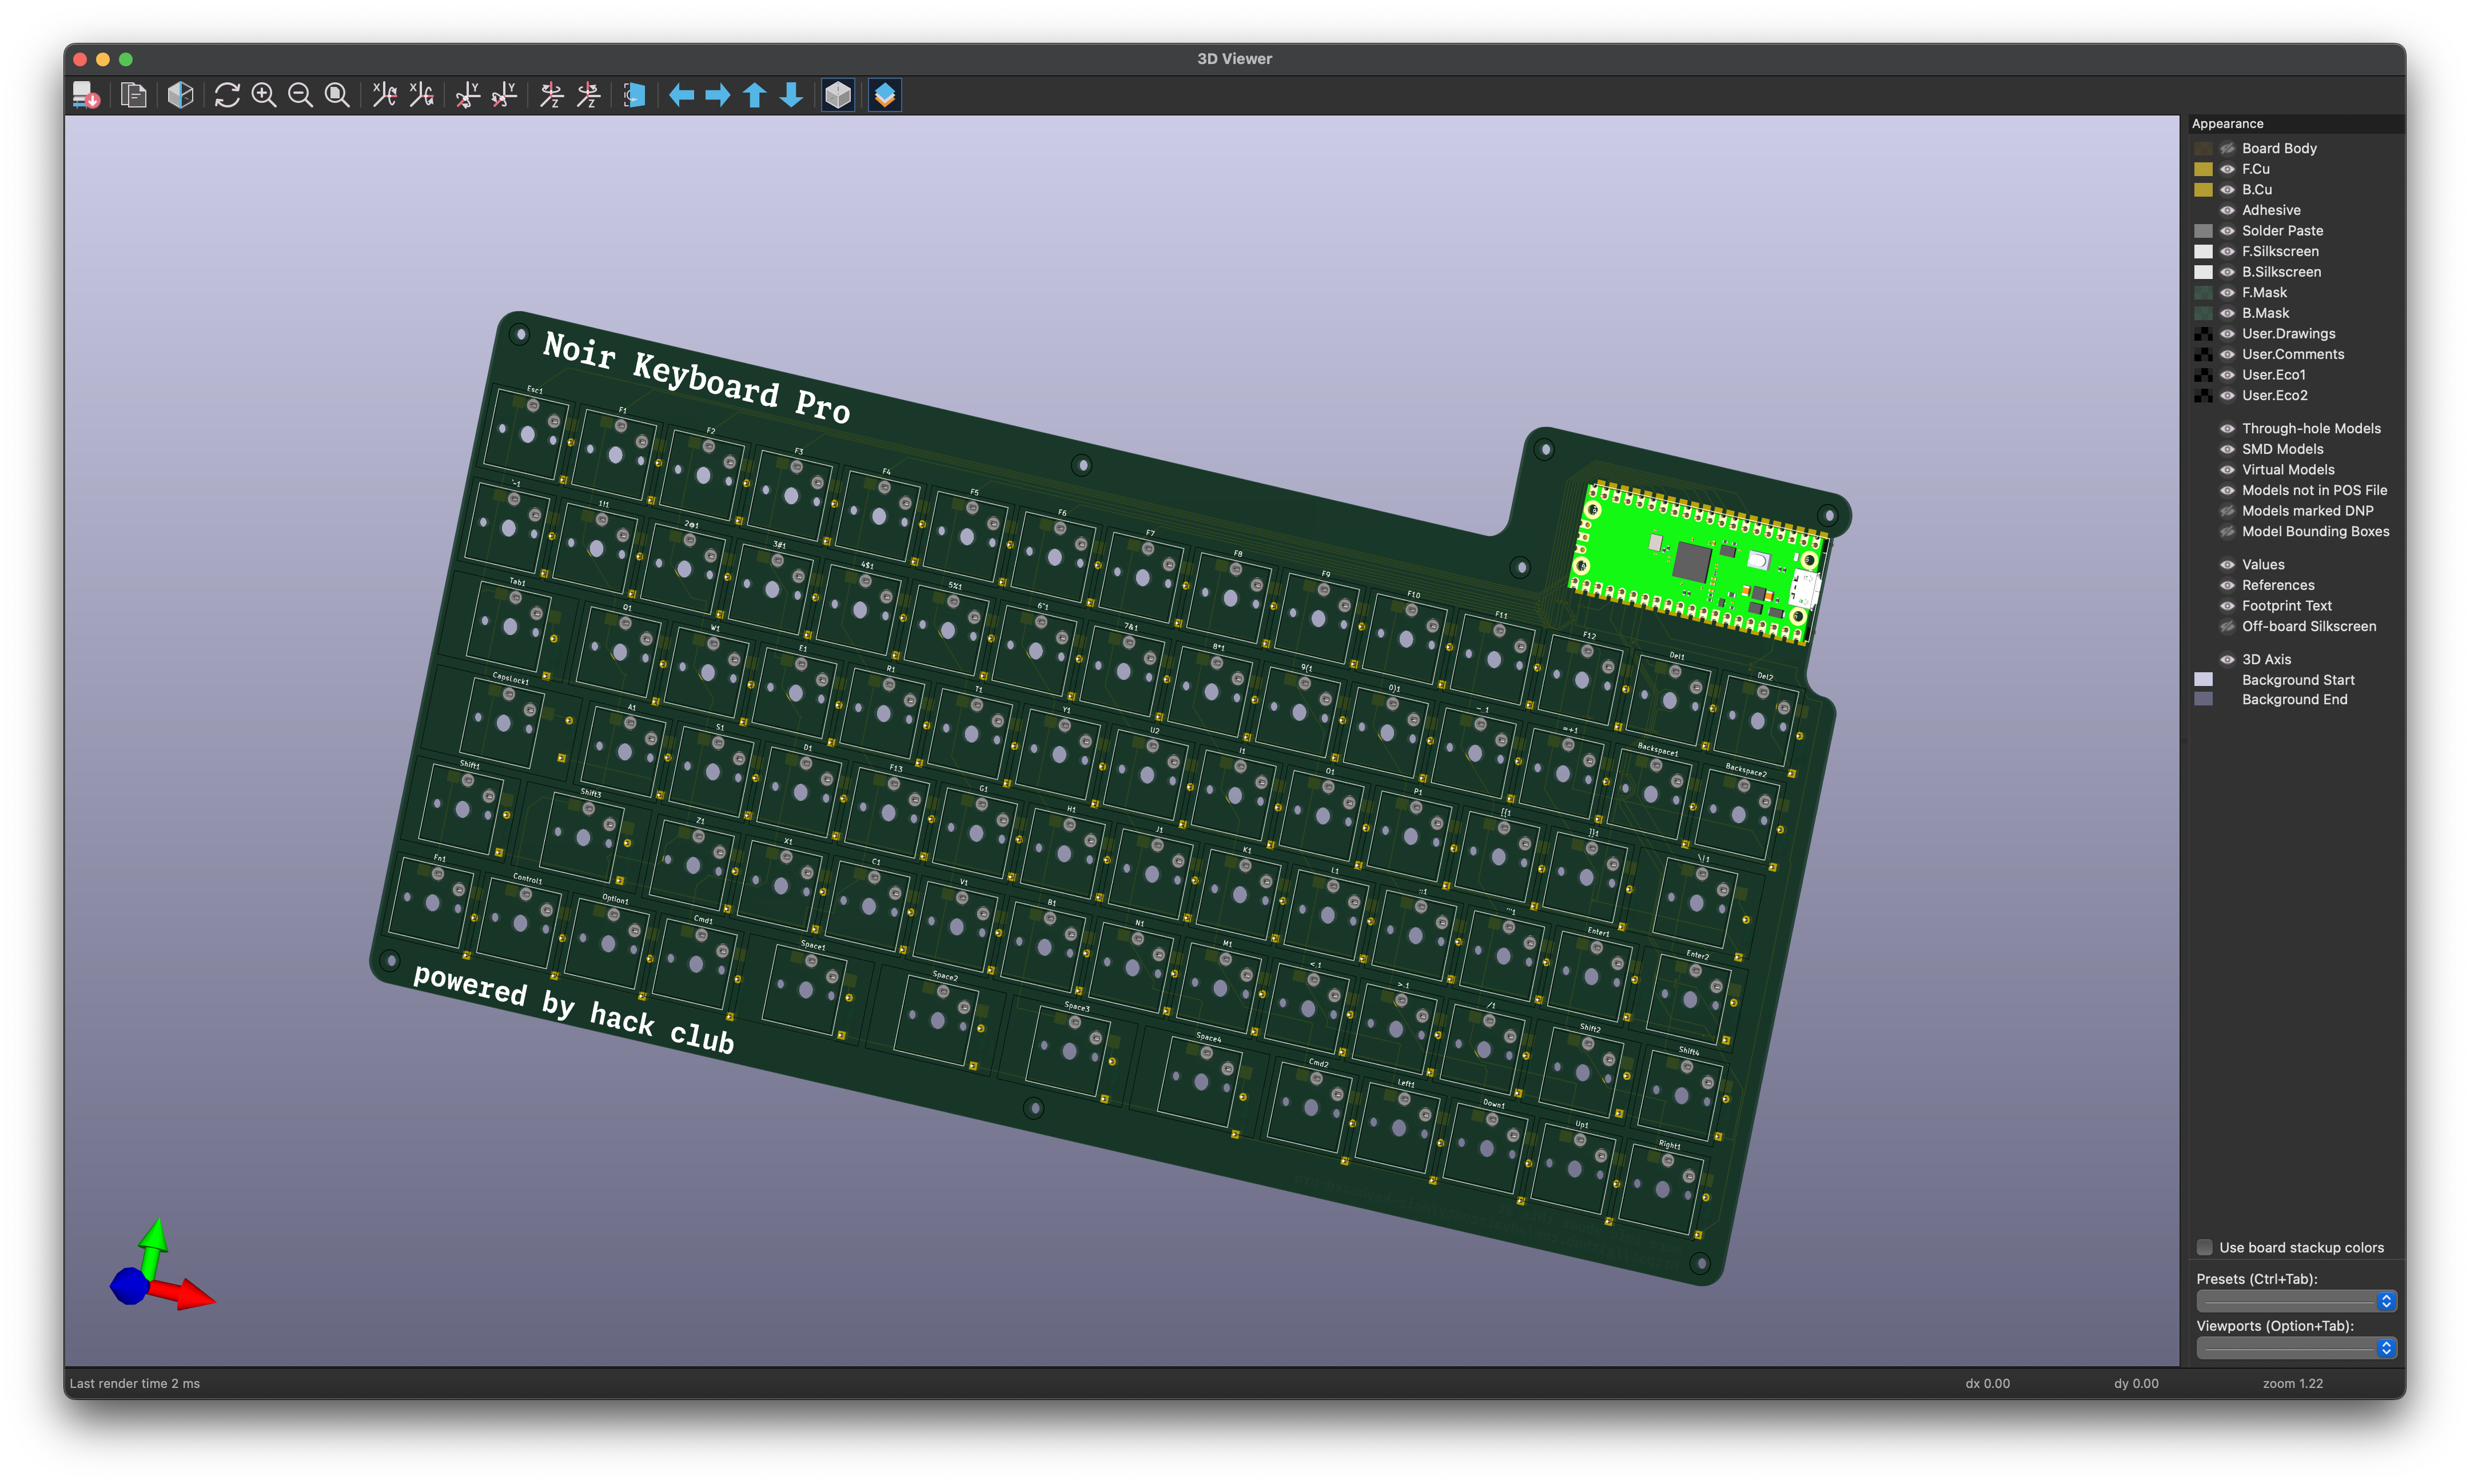Zoom in on the 3D board
The width and height of the screenshot is (2470, 1484).
[264, 95]
